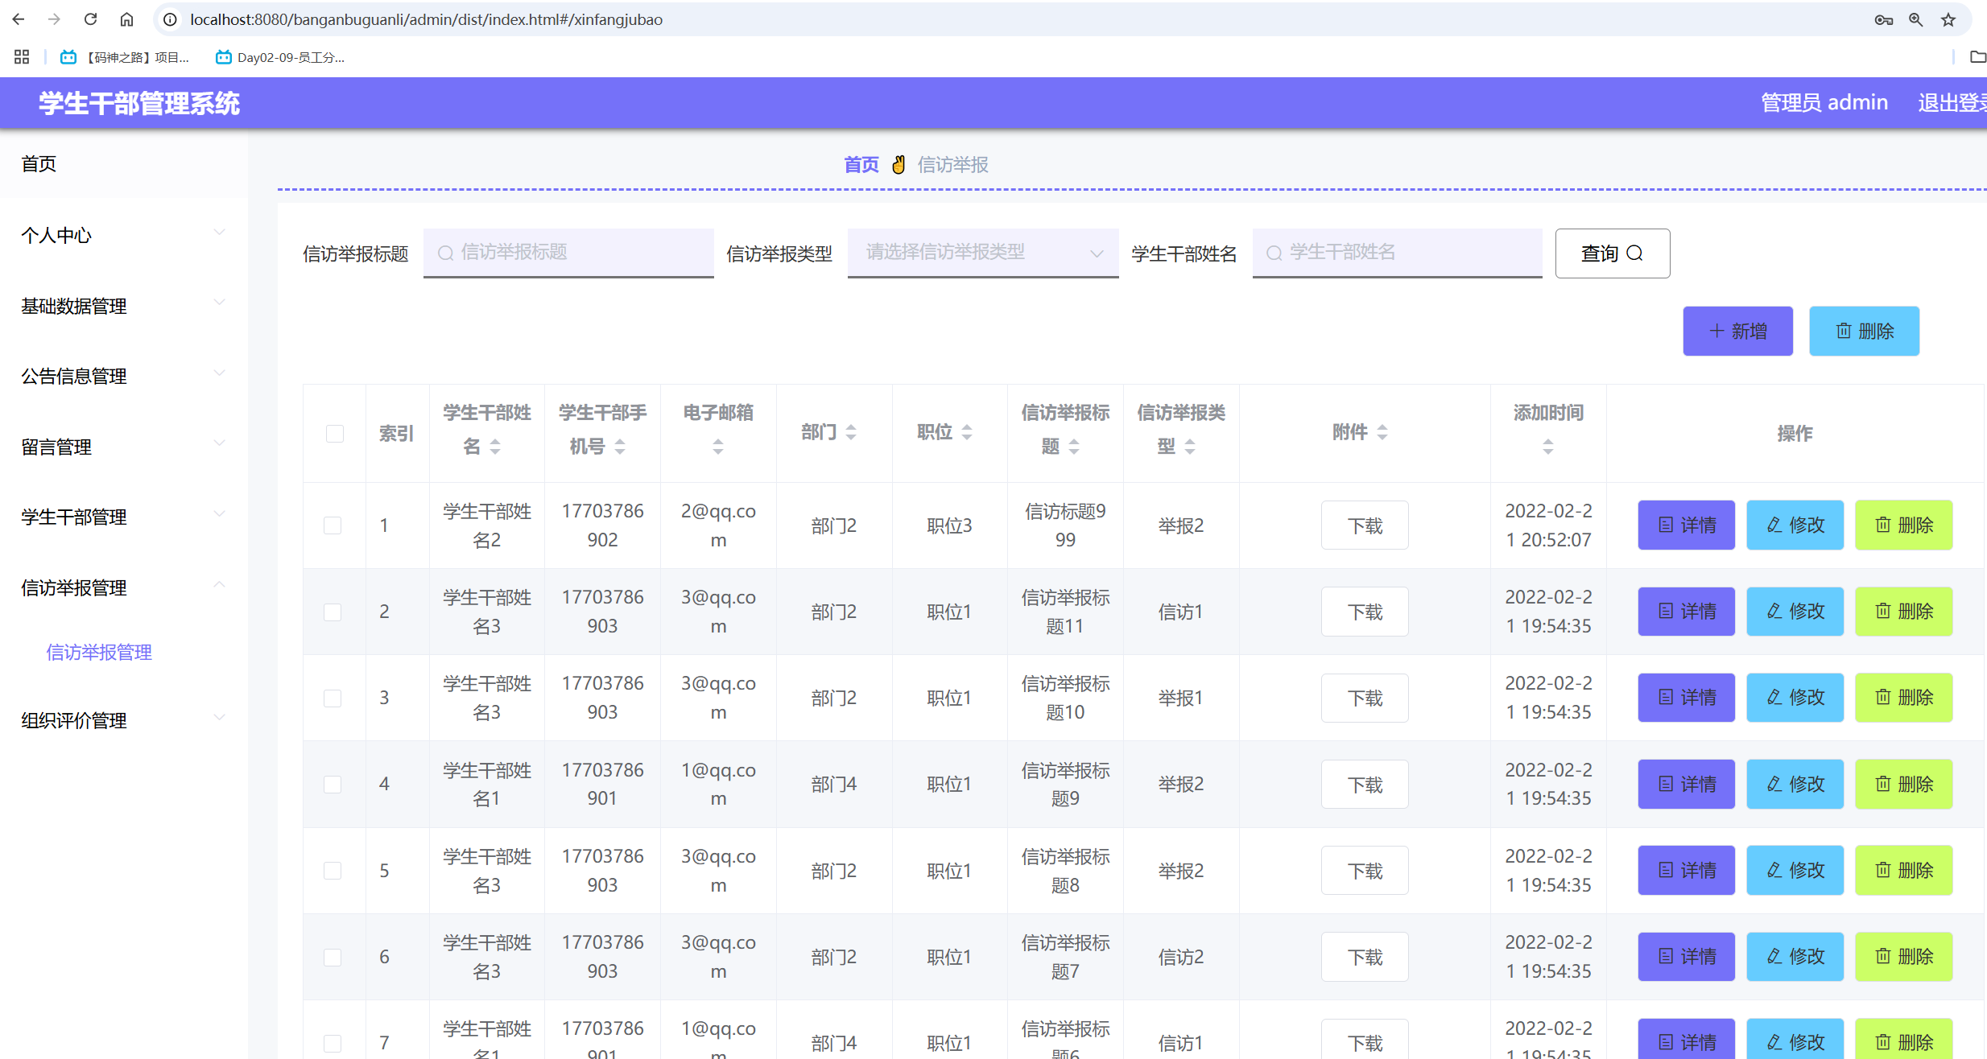Sort by 学生干部姓名 column arrows
The image size is (1987, 1059).
[496, 447]
